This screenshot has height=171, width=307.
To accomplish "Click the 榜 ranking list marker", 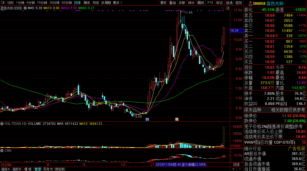I will [177, 119].
